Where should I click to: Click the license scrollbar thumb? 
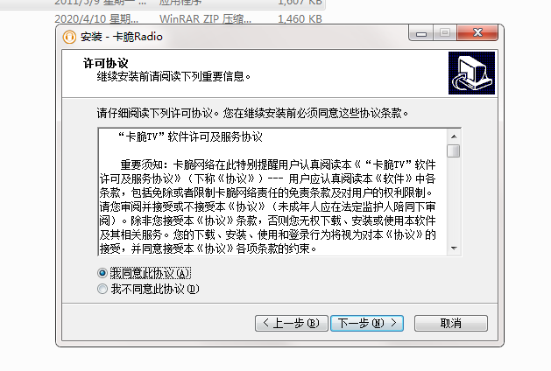pyautogui.click(x=454, y=150)
